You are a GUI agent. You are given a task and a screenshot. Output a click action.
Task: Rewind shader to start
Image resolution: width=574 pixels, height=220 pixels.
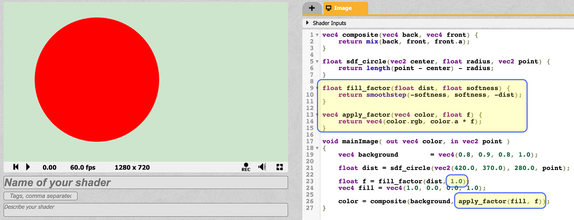point(16,167)
